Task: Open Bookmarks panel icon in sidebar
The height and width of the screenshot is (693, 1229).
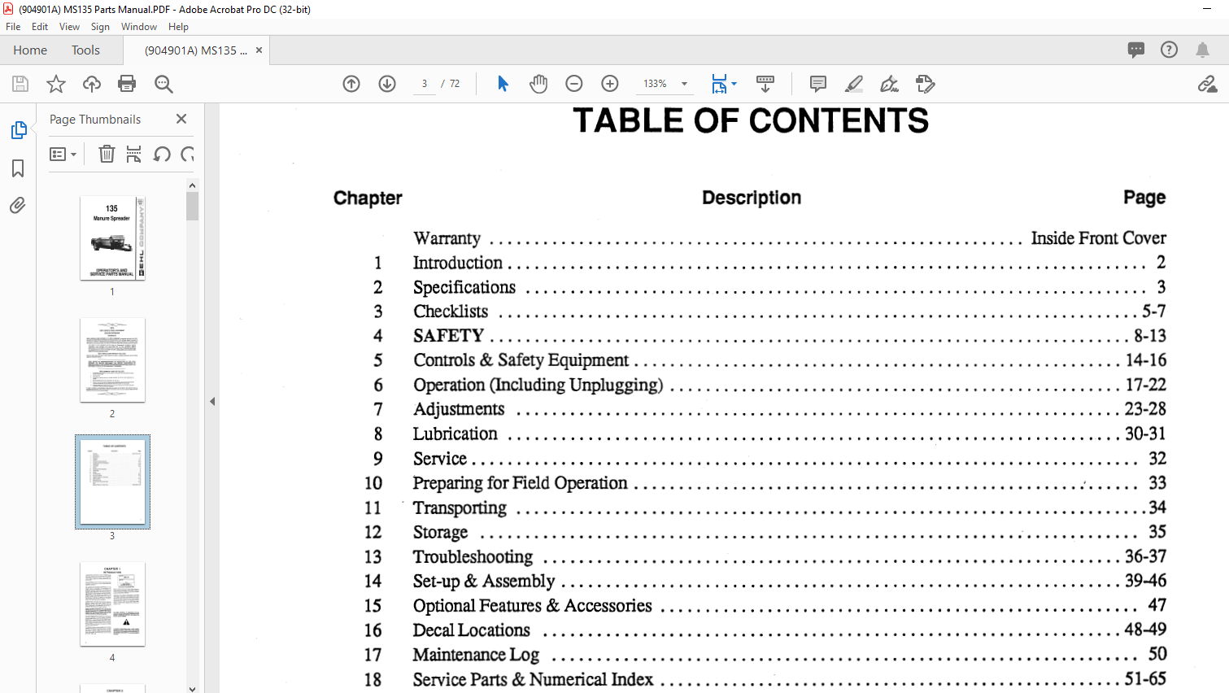Action: click(18, 168)
